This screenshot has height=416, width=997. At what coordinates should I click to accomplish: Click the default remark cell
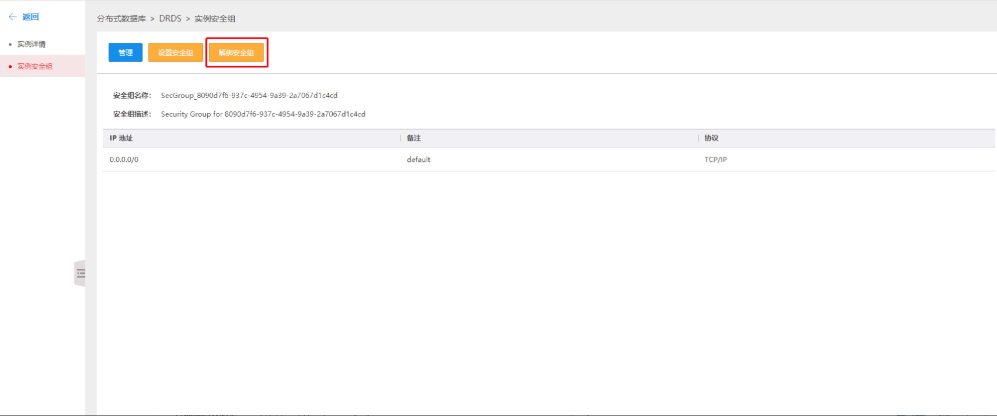[x=418, y=159]
